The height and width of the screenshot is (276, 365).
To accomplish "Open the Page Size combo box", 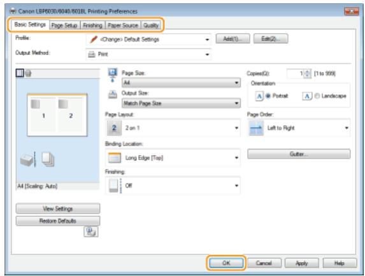I will pyautogui.click(x=181, y=83).
